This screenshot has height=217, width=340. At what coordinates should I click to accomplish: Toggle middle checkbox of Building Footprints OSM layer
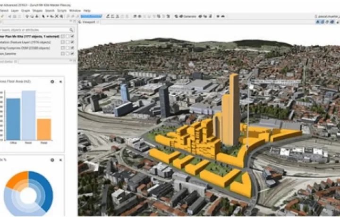[x=68, y=48]
